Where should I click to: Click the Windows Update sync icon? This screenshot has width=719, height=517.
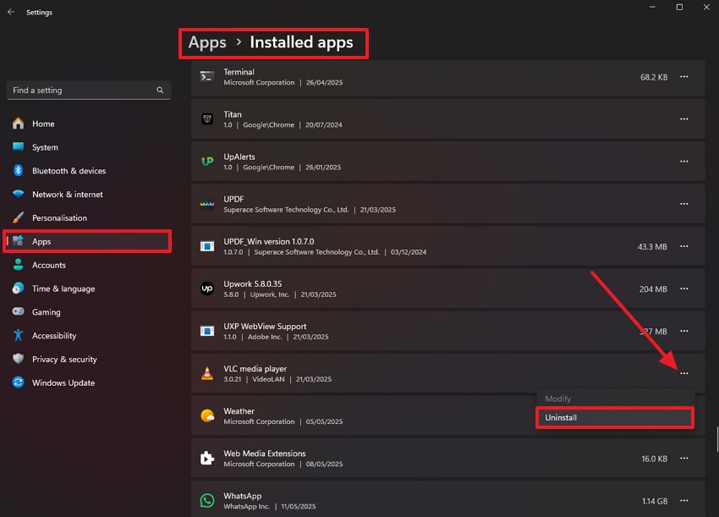[x=19, y=382]
